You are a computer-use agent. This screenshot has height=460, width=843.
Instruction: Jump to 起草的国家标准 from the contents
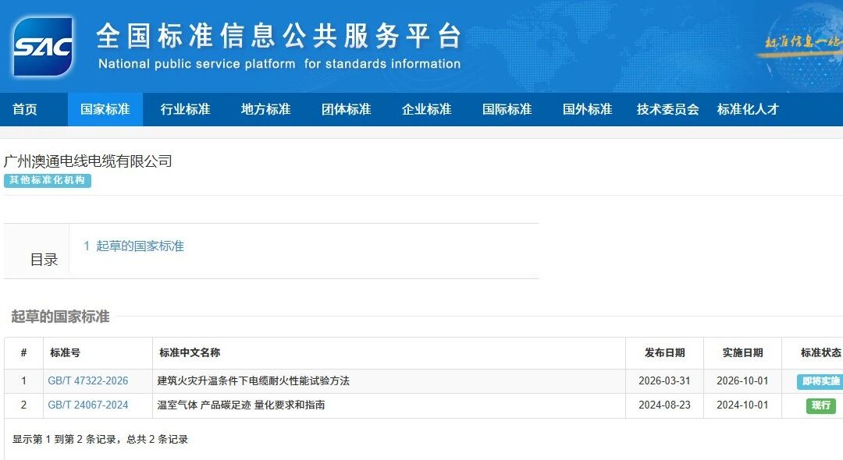point(133,246)
